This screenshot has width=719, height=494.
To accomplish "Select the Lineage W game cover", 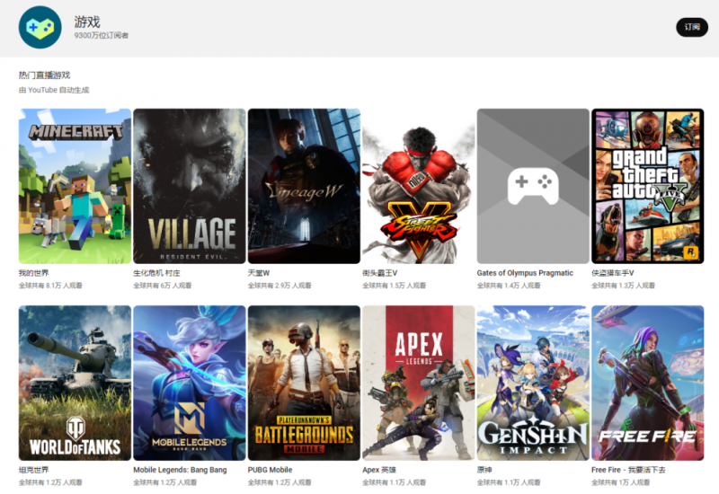I will (304, 186).
